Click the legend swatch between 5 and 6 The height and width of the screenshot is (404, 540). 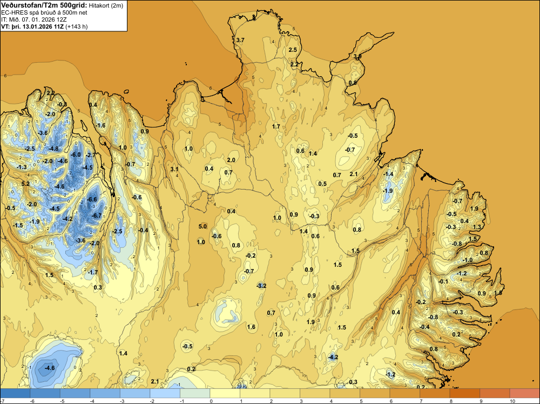point(375,393)
